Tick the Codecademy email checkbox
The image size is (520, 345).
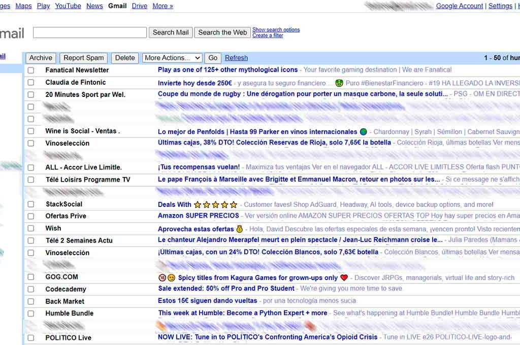31,289
